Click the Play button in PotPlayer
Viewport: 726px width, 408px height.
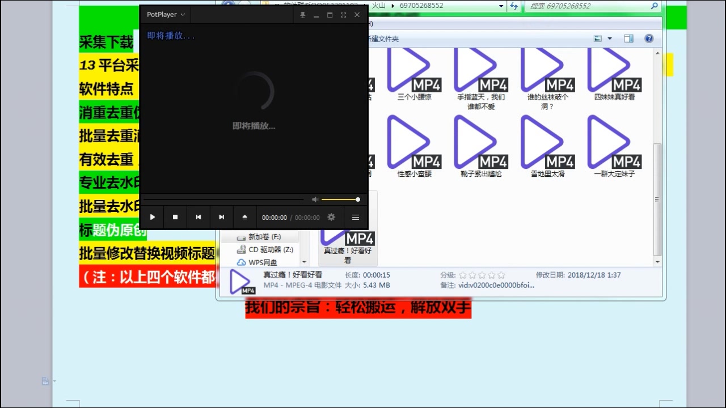coord(152,217)
